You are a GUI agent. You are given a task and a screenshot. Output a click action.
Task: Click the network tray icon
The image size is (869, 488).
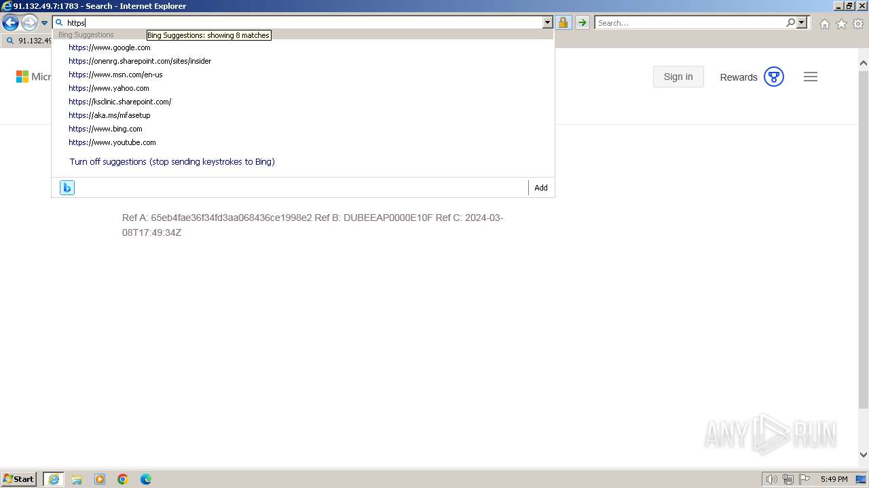(x=788, y=479)
